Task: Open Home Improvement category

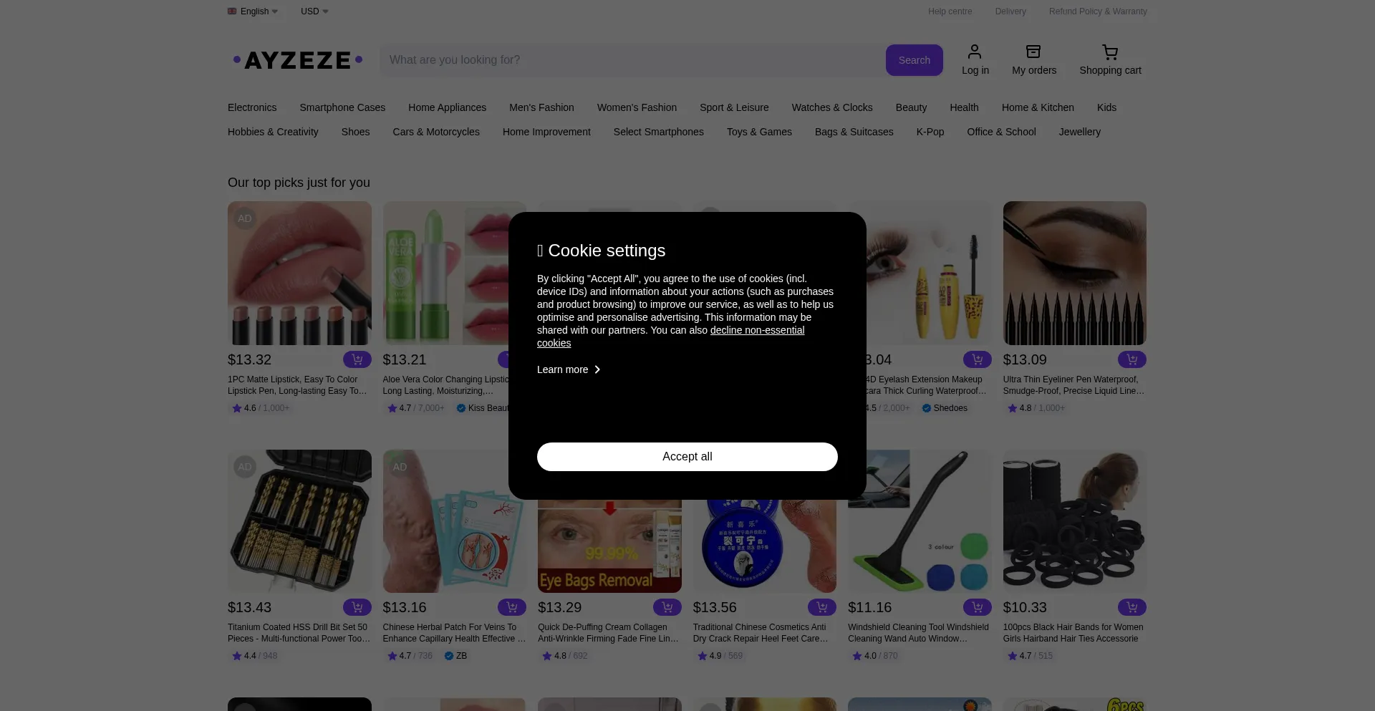Action: tap(546, 132)
